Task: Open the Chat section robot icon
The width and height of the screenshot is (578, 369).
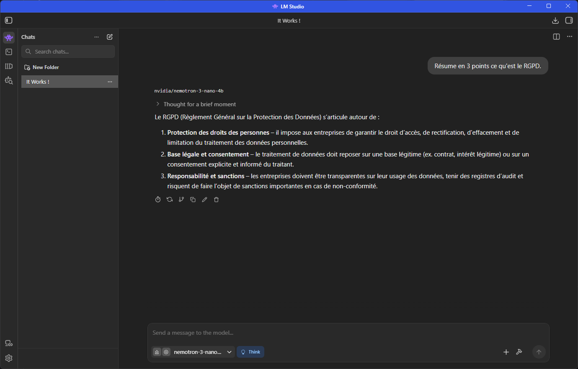Action: pyautogui.click(x=9, y=37)
